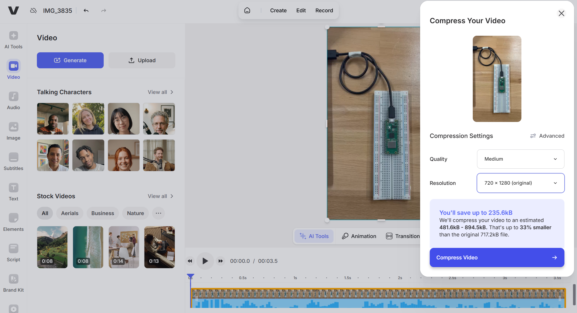This screenshot has width=577, height=313.
Task: Select the Nature stock video filter
Action: point(135,213)
